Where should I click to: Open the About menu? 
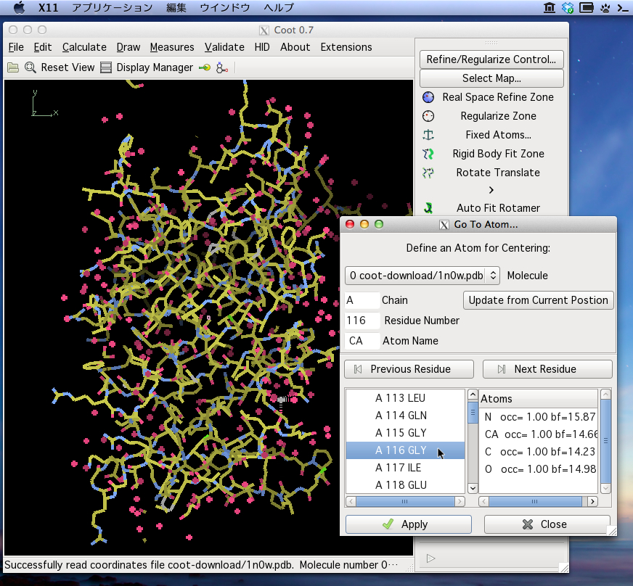coord(295,47)
